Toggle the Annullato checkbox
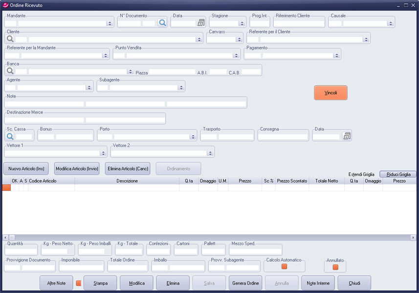419x293 pixels. (335, 267)
